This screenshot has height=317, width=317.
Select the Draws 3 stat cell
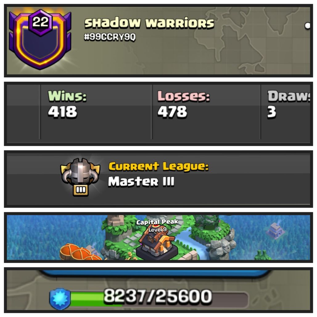[x=286, y=112]
